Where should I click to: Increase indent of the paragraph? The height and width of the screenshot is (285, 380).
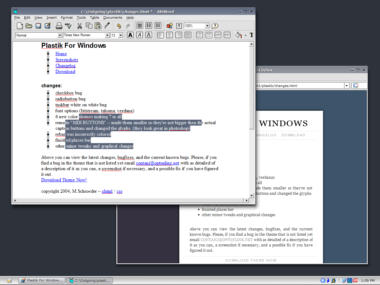click(227, 35)
